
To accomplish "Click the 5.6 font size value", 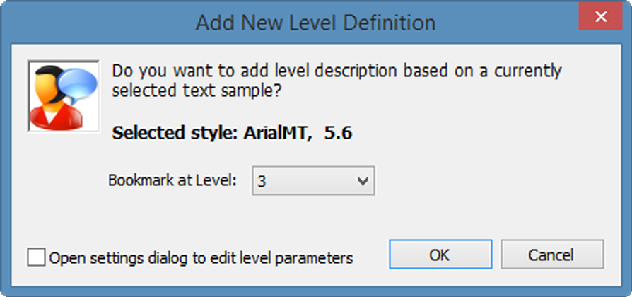I will click(338, 133).
